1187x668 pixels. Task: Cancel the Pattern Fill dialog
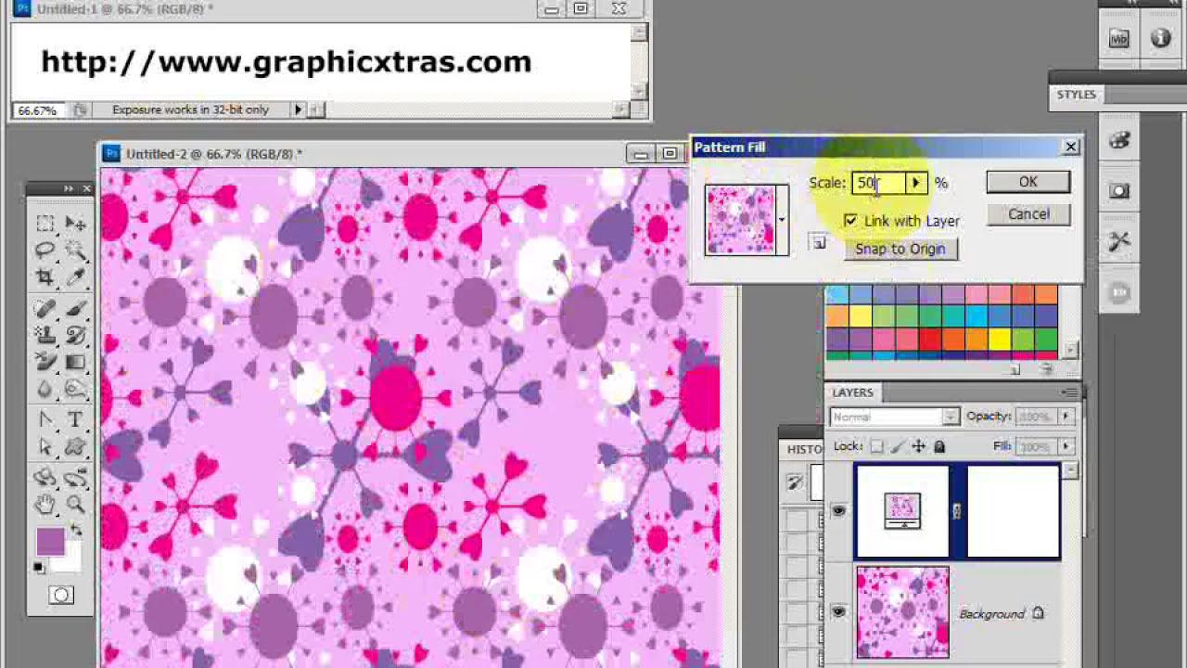click(1027, 214)
